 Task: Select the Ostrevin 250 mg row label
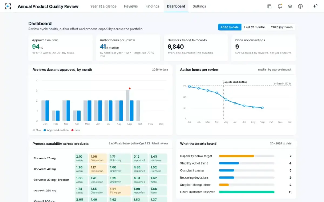click(x=45, y=191)
